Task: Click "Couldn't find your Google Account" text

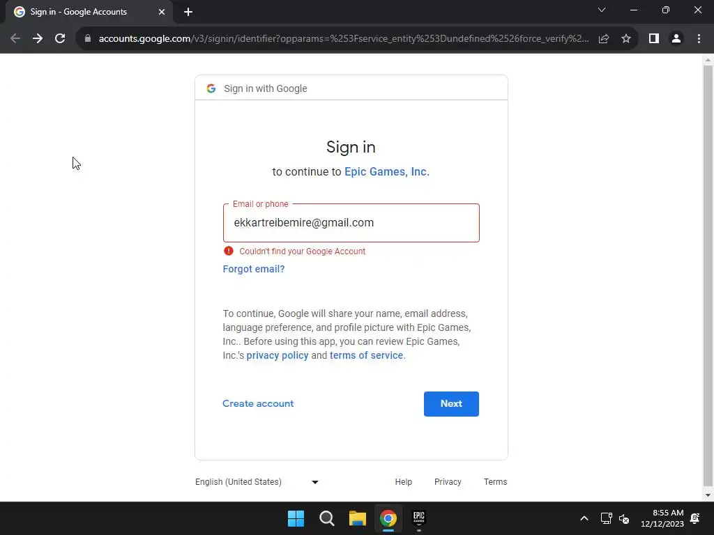Action: point(303,251)
